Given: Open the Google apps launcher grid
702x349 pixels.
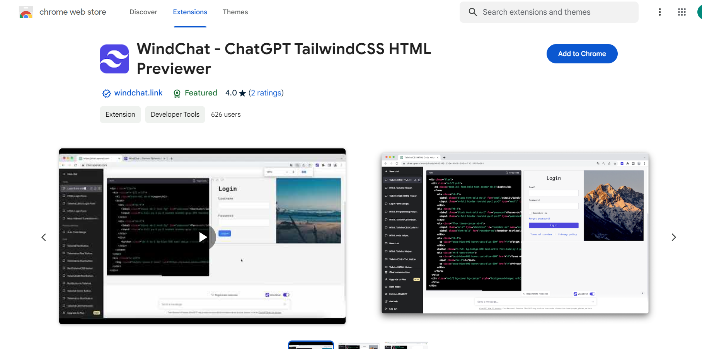Looking at the screenshot, I should (682, 12).
